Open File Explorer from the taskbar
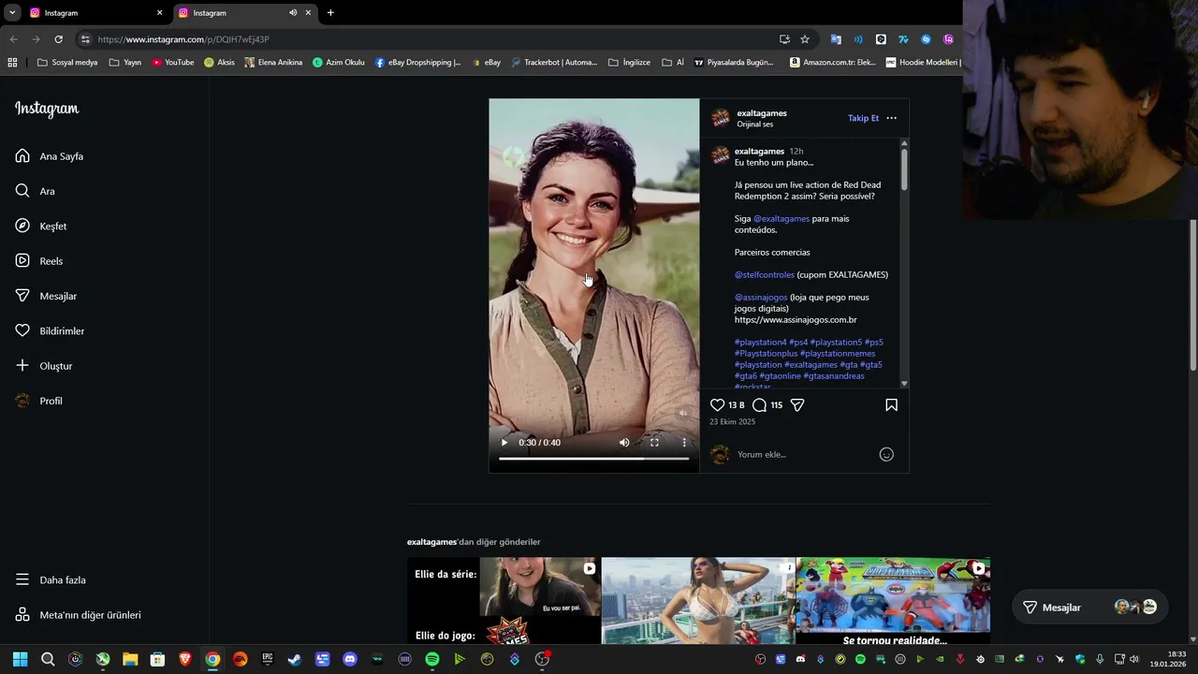The width and height of the screenshot is (1198, 674). 130,659
